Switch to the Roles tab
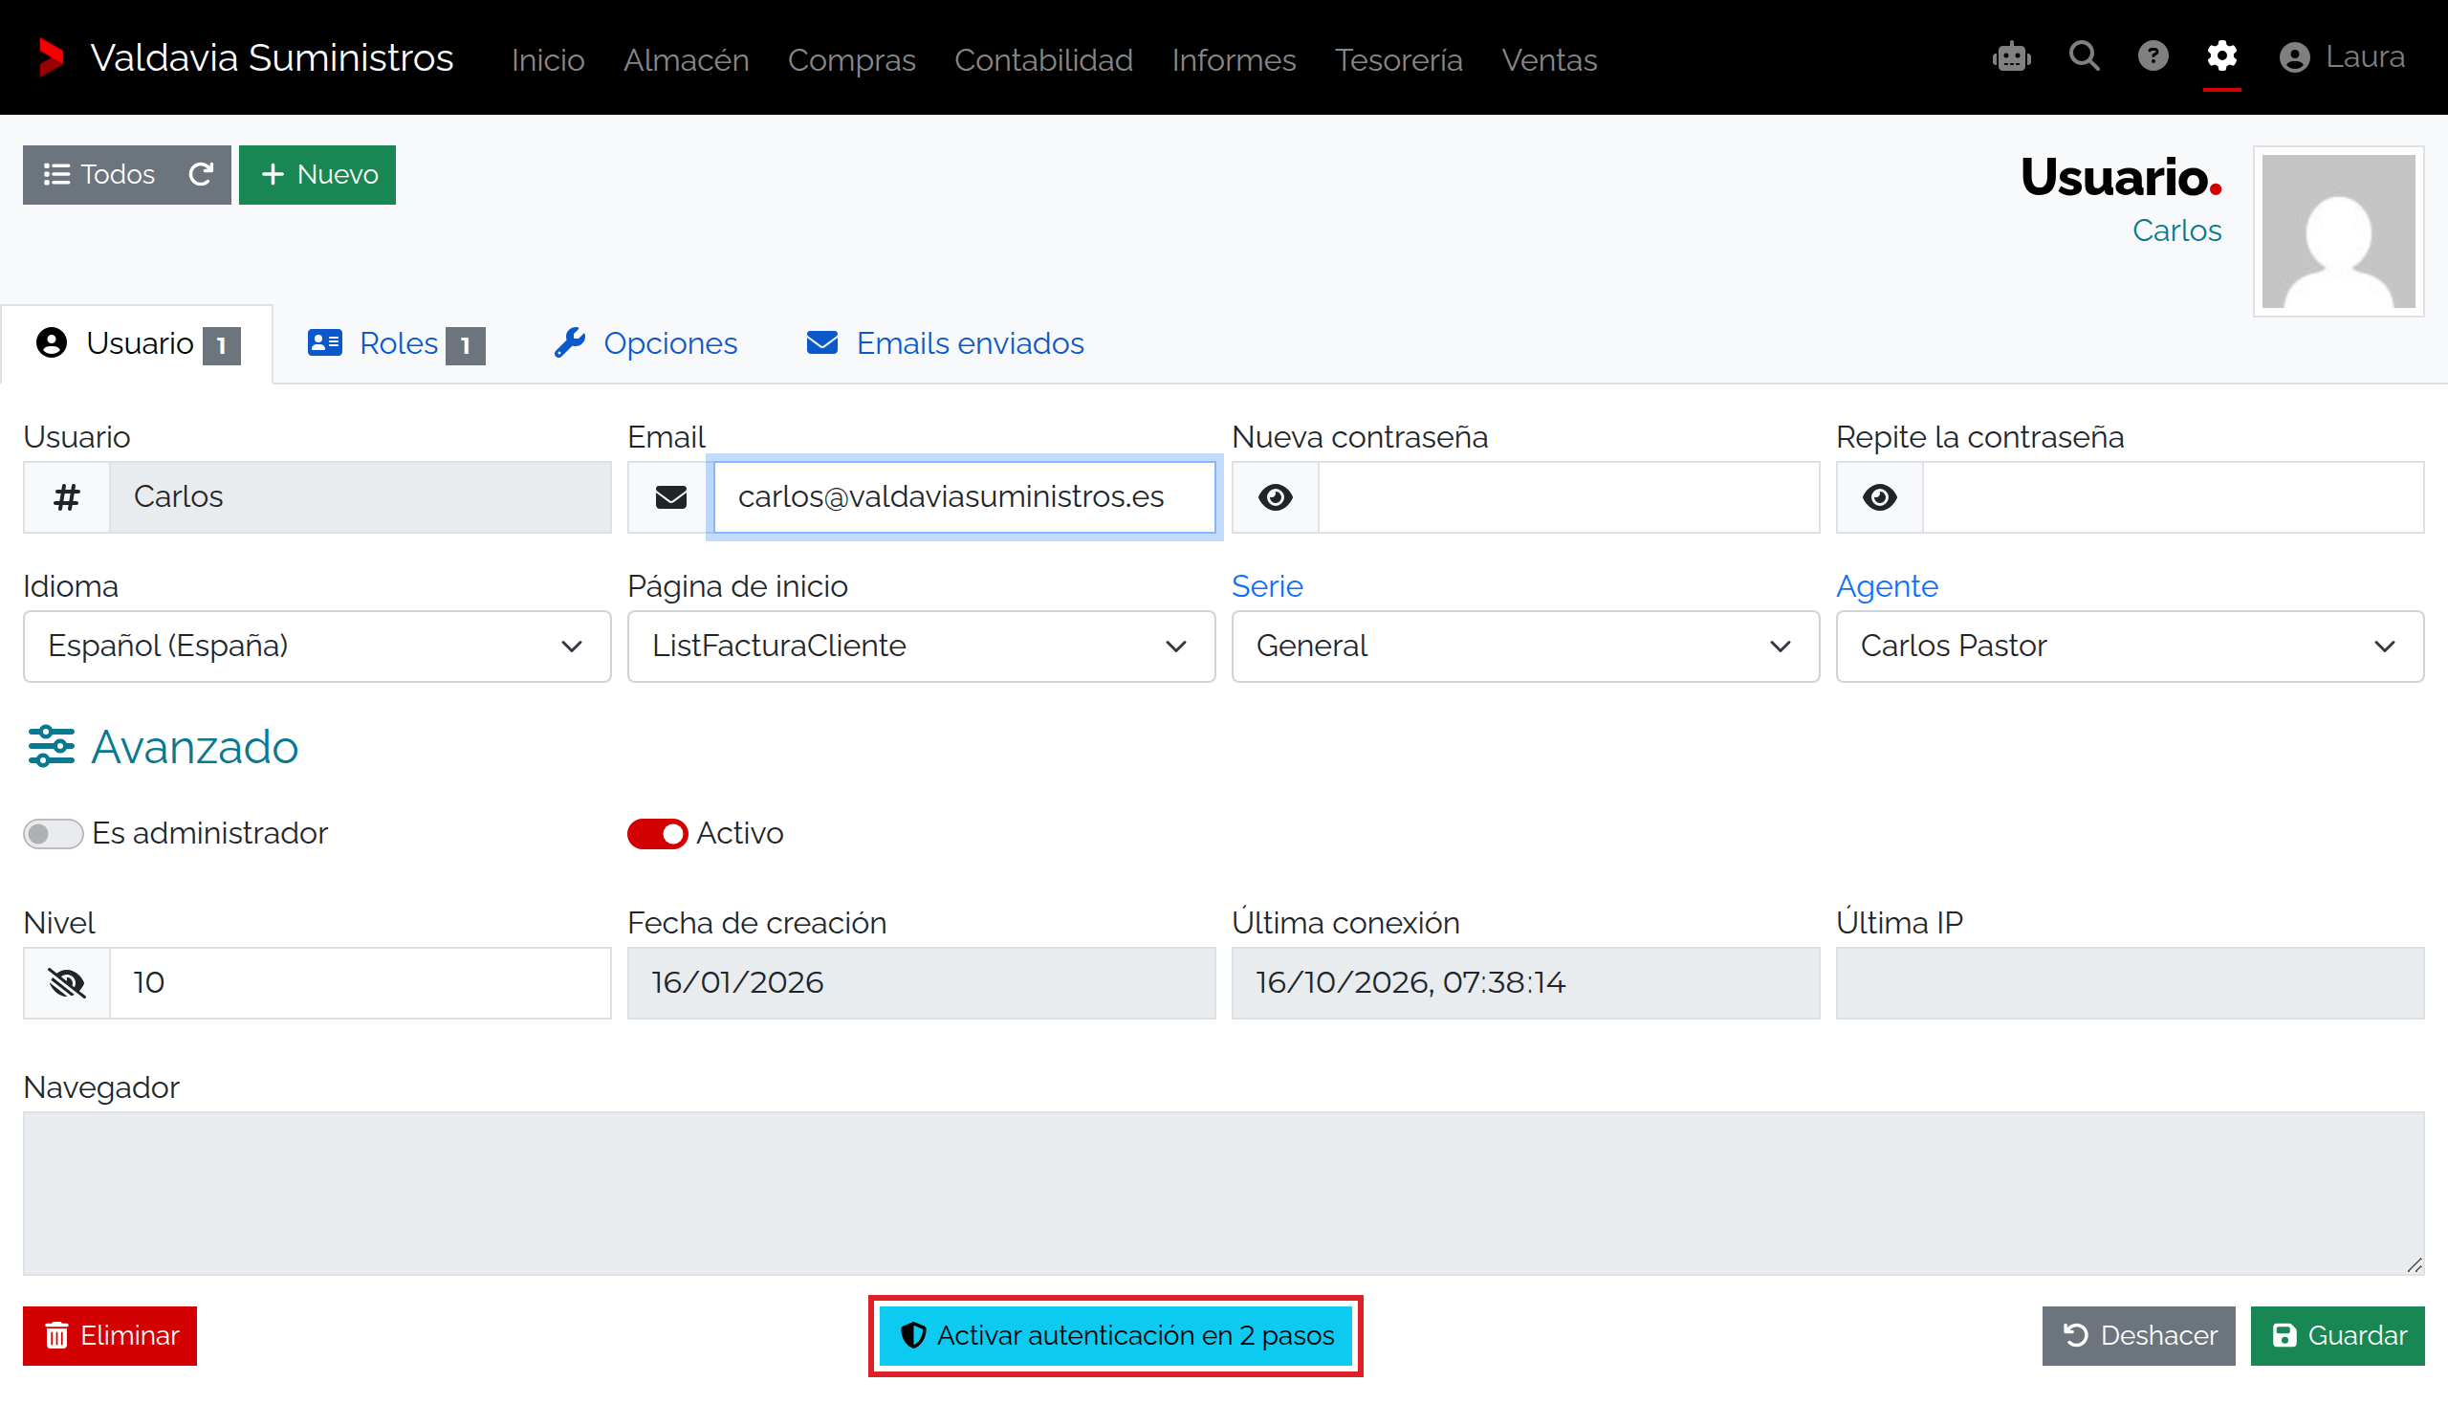The height and width of the screenshot is (1404, 2448). point(396,344)
